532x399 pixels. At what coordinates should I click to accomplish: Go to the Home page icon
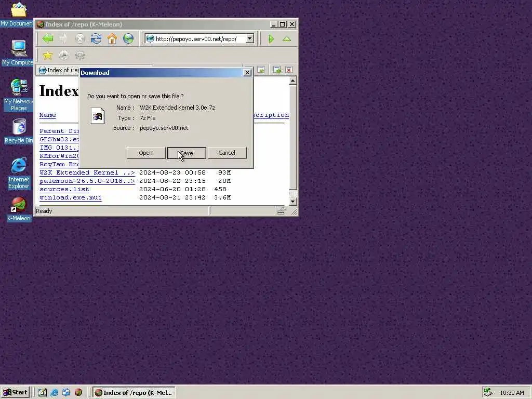click(x=112, y=38)
